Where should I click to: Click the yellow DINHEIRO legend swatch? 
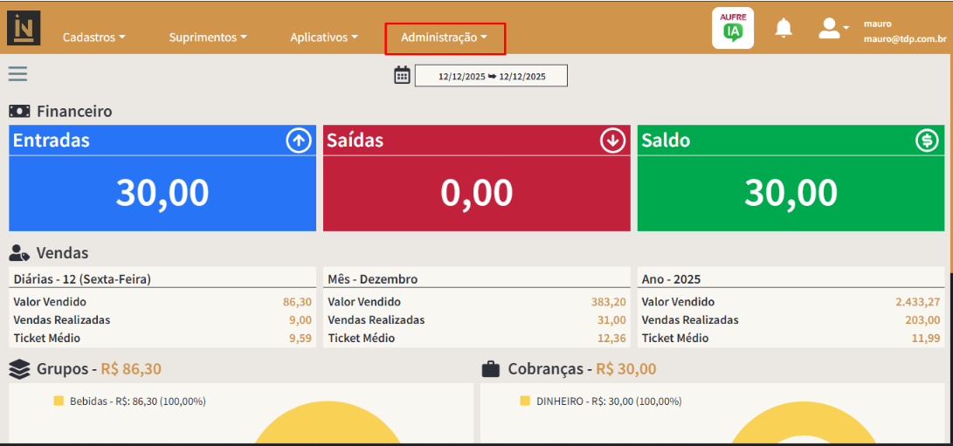[x=525, y=401]
